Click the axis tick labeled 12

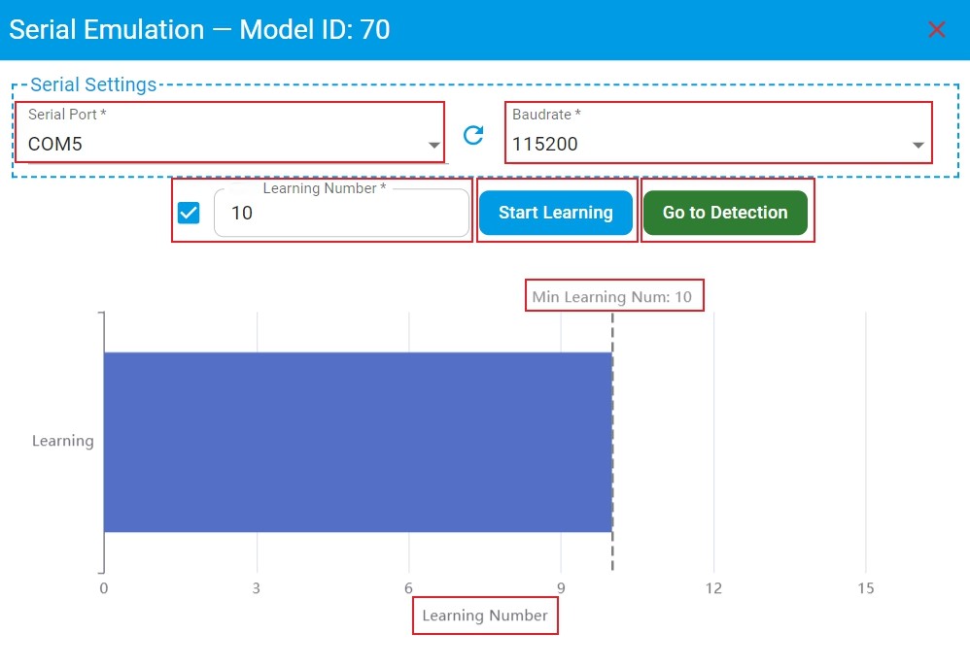[713, 588]
